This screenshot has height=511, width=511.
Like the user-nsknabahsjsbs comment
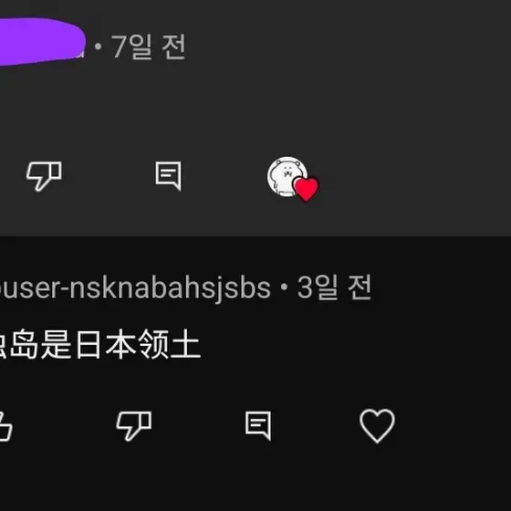coord(5,425)
